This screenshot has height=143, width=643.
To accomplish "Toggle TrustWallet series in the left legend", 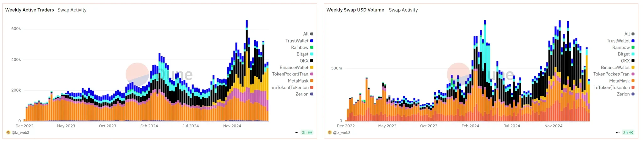I will tap(297, 41).
